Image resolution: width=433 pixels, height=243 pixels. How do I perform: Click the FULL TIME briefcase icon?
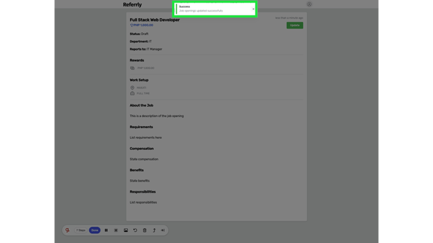132,93
